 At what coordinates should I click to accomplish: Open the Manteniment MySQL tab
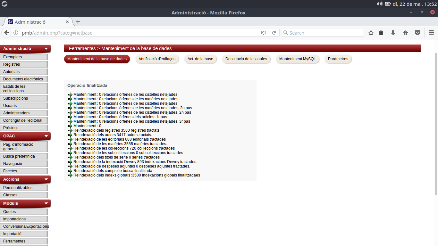pos(298,59)
